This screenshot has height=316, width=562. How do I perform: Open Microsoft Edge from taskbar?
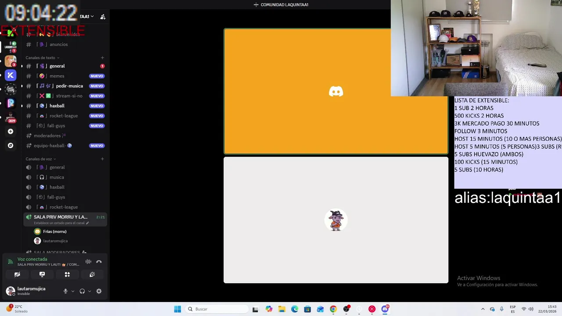coord(295,309)
